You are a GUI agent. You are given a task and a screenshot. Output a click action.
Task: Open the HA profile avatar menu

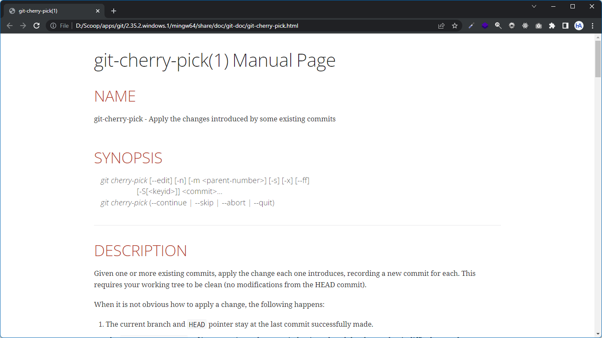point(579,26)
